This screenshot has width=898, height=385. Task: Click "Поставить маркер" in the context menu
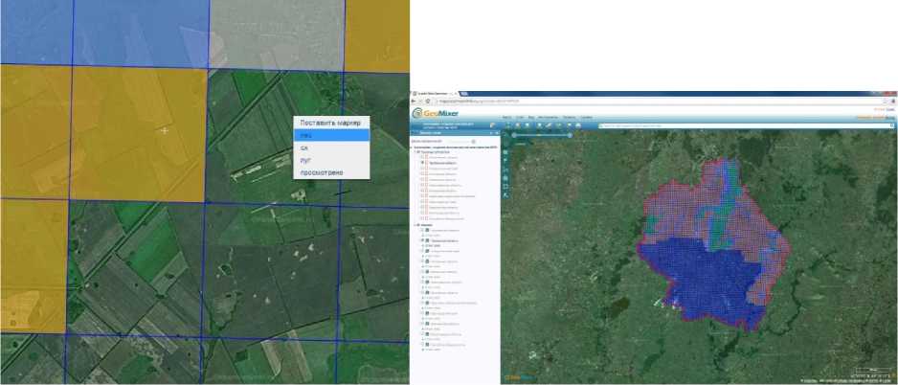point(330,123)
